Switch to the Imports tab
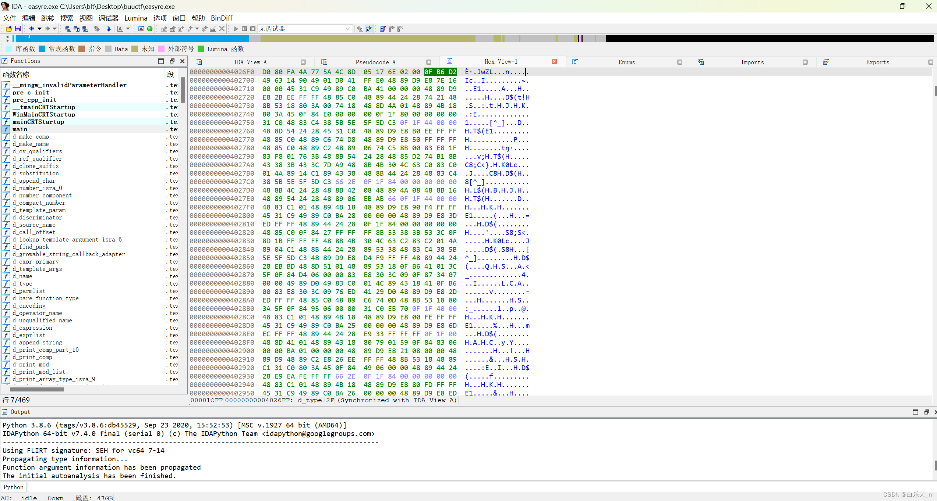Image resolution: width=937 pixels, height=501 pixels. coord(752,62)
